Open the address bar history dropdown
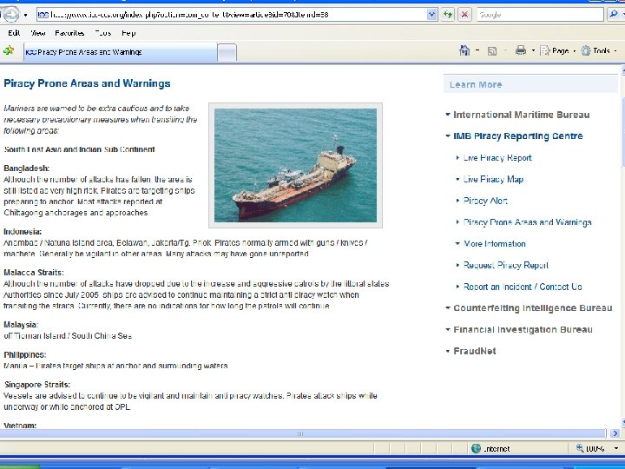 click(432, 15)
